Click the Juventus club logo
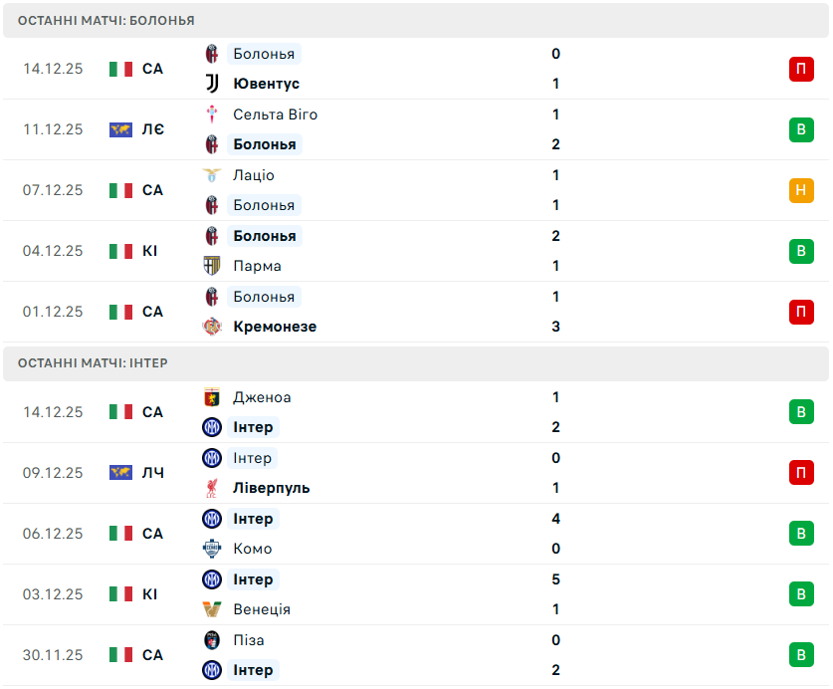Image resolution: width=833 pixels, height=689 pixels. (211, 84)
